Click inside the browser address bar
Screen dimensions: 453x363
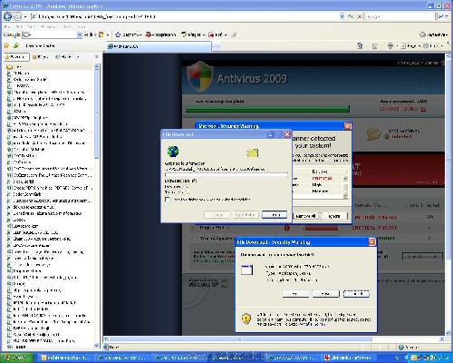point(185,16)
